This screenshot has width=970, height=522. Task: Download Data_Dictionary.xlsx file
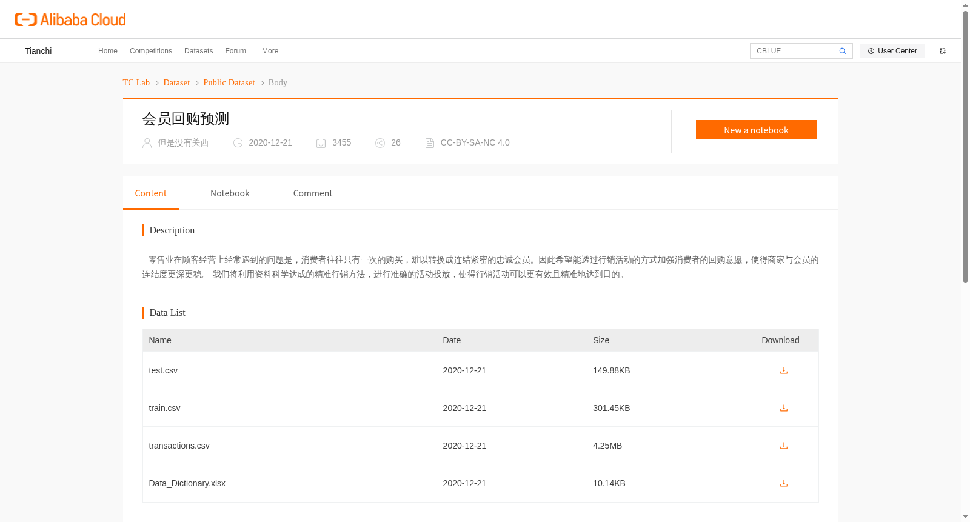783,483
